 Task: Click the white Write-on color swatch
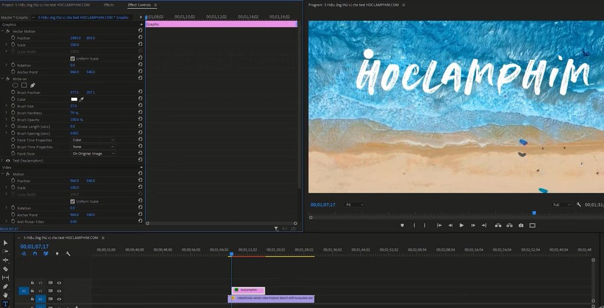tap(74, 99)
